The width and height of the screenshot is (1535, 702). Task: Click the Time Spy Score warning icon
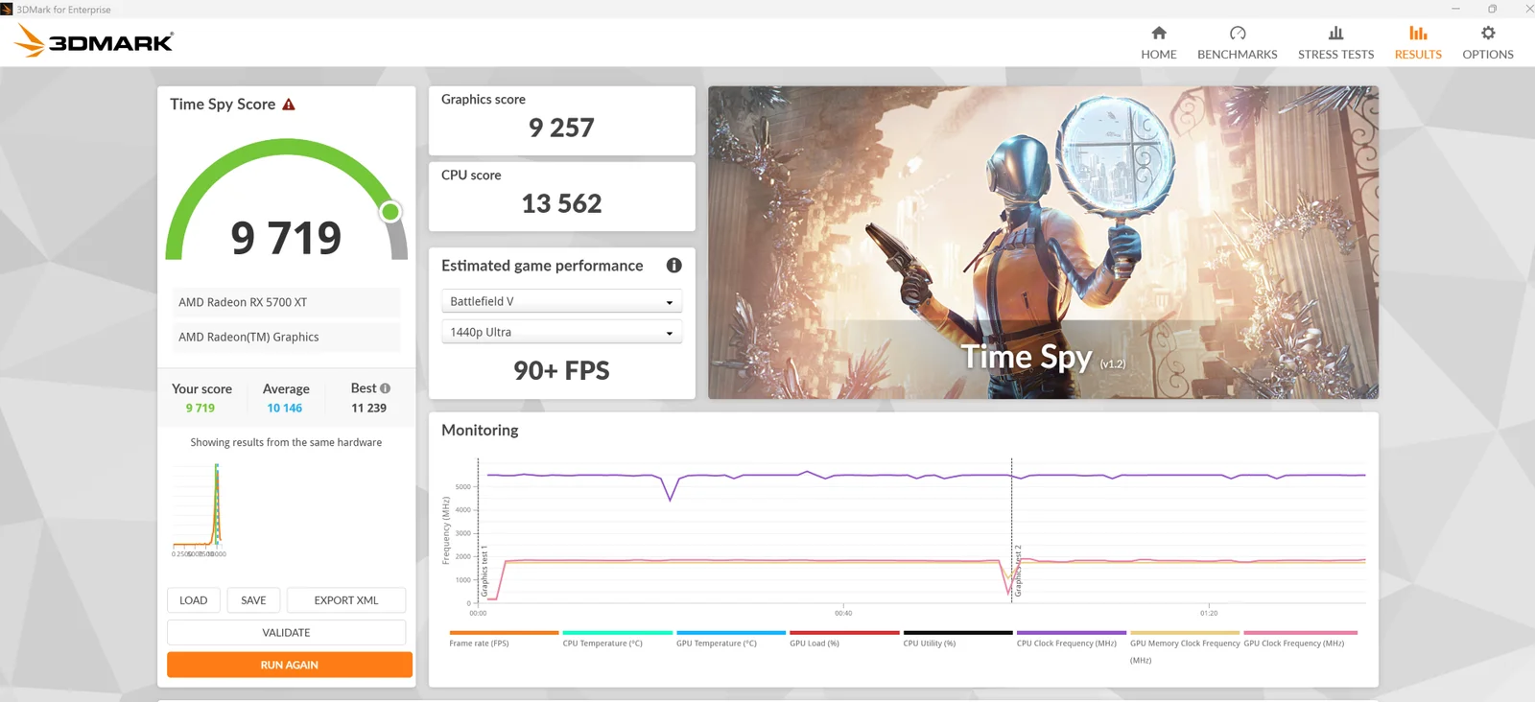click(289, 105)
